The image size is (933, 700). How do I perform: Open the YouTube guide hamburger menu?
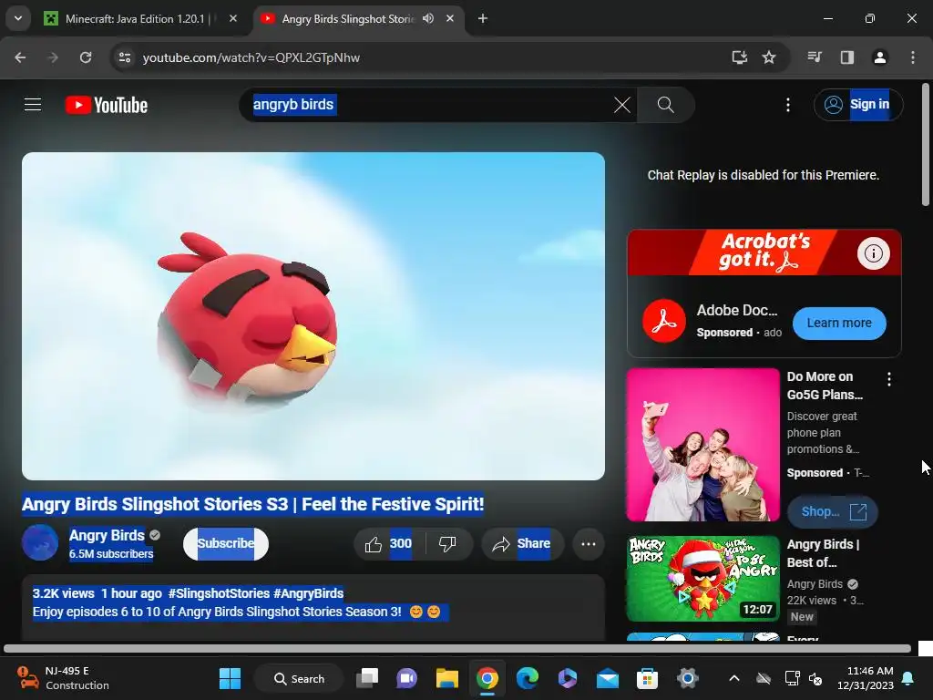(33, 105)
